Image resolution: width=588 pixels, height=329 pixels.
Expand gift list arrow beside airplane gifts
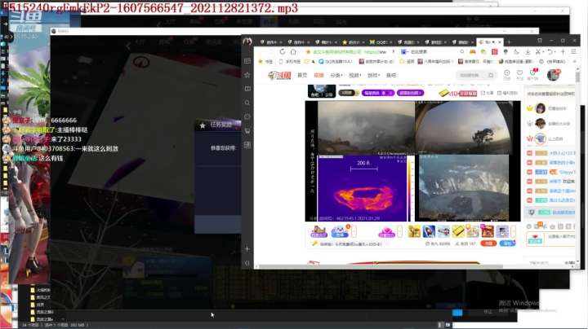click(513, 231)
